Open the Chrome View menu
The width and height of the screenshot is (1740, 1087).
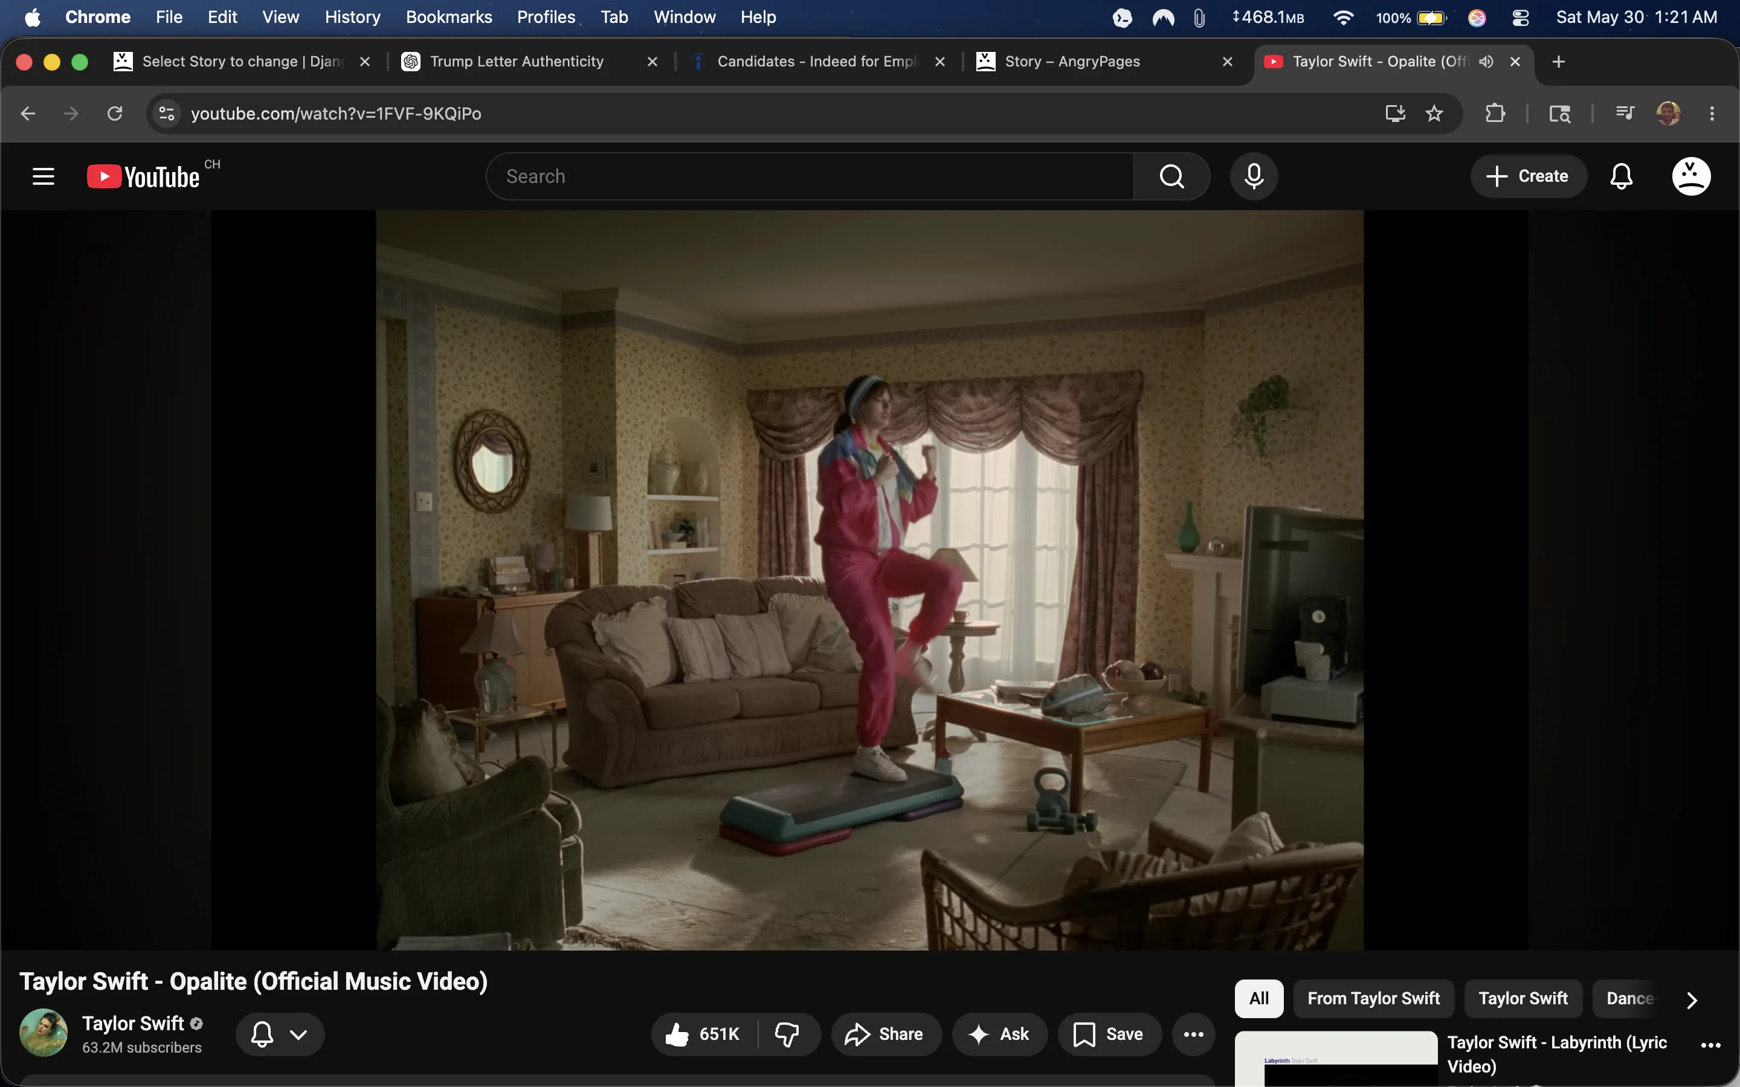click(x=280, y=18)
